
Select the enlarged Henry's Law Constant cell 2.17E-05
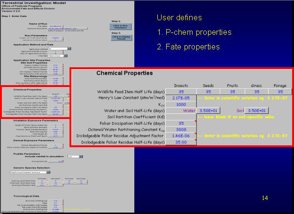tap(181, 98)
